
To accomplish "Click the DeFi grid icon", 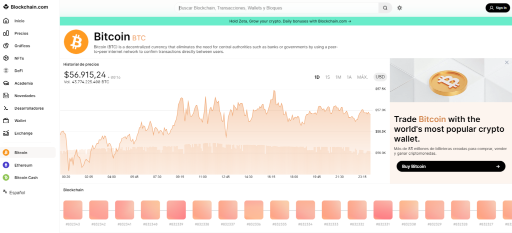I will click(6, 71).
